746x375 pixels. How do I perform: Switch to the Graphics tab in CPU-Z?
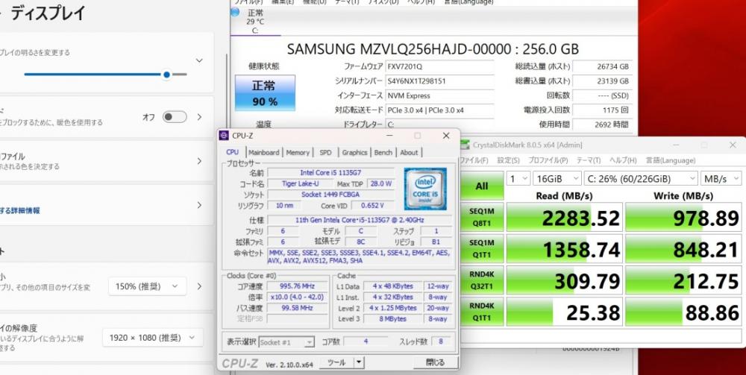pos(355,153)
